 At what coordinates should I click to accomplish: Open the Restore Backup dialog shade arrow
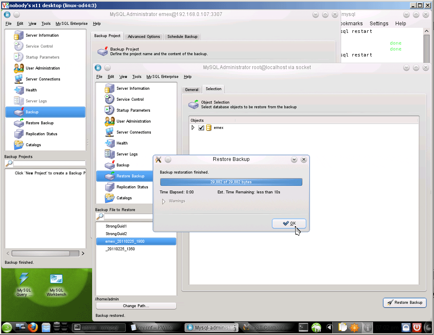coord(294,159)
